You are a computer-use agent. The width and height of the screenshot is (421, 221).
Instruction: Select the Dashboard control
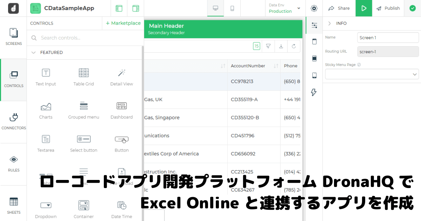pos(121,110)
